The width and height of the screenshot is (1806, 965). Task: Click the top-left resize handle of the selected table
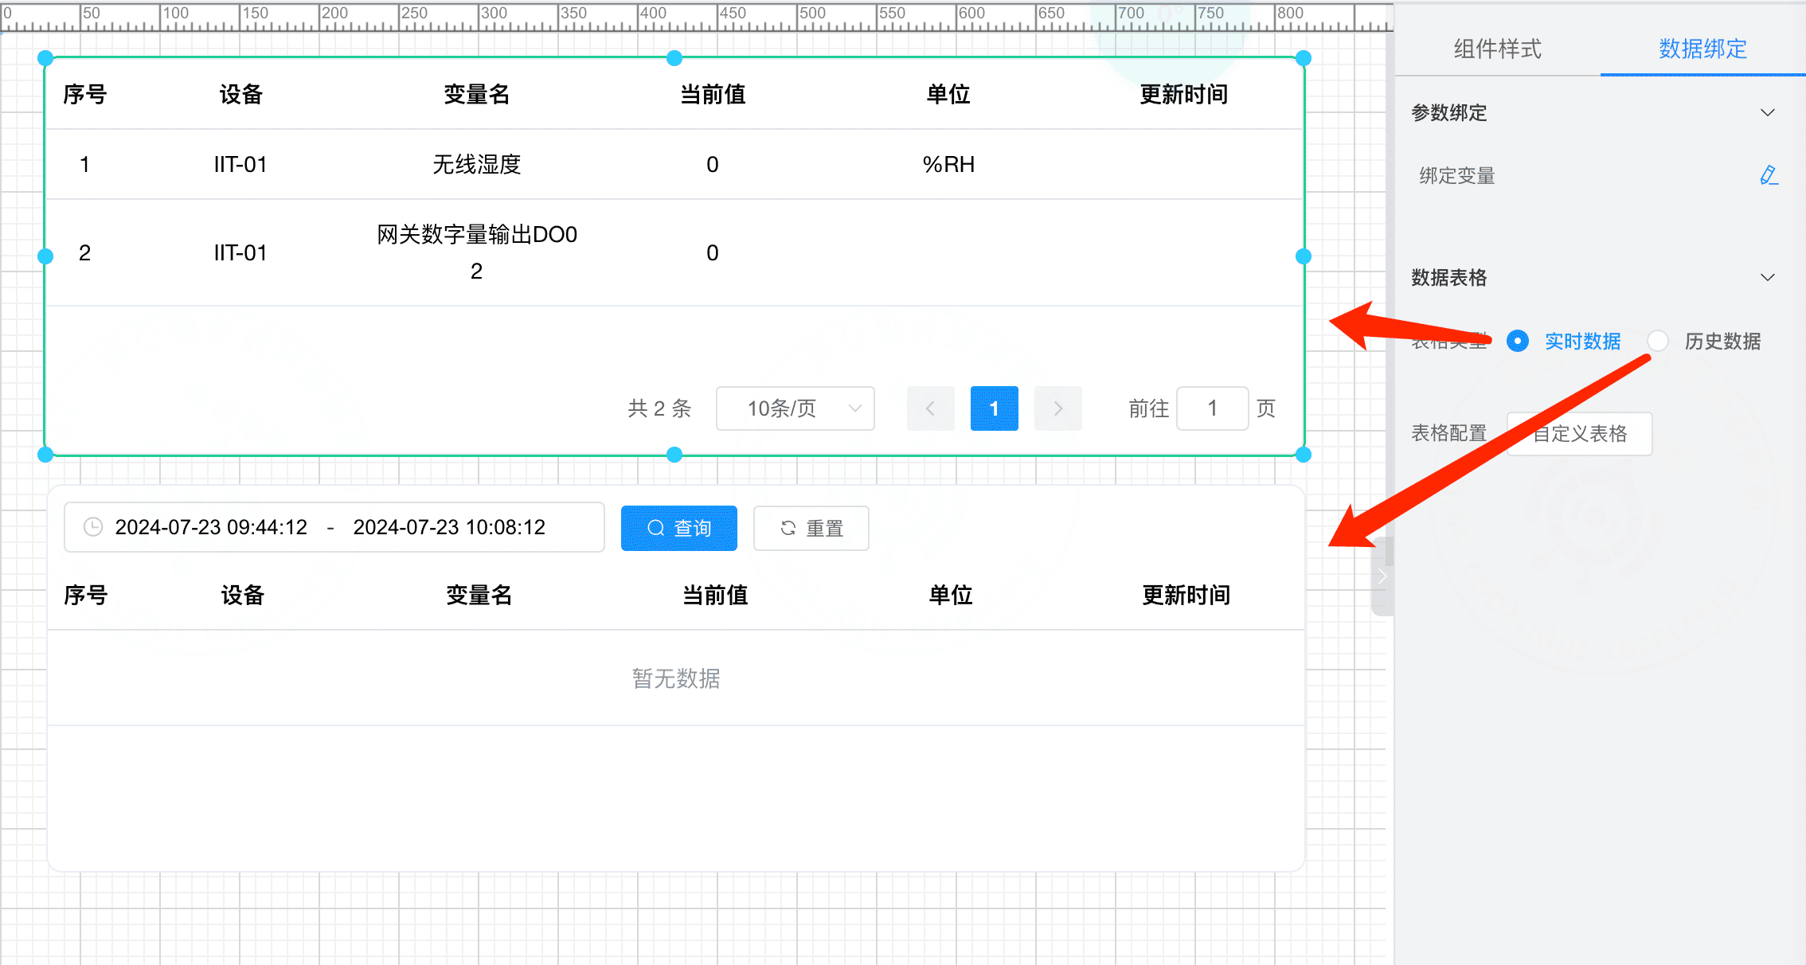[45, 58]
